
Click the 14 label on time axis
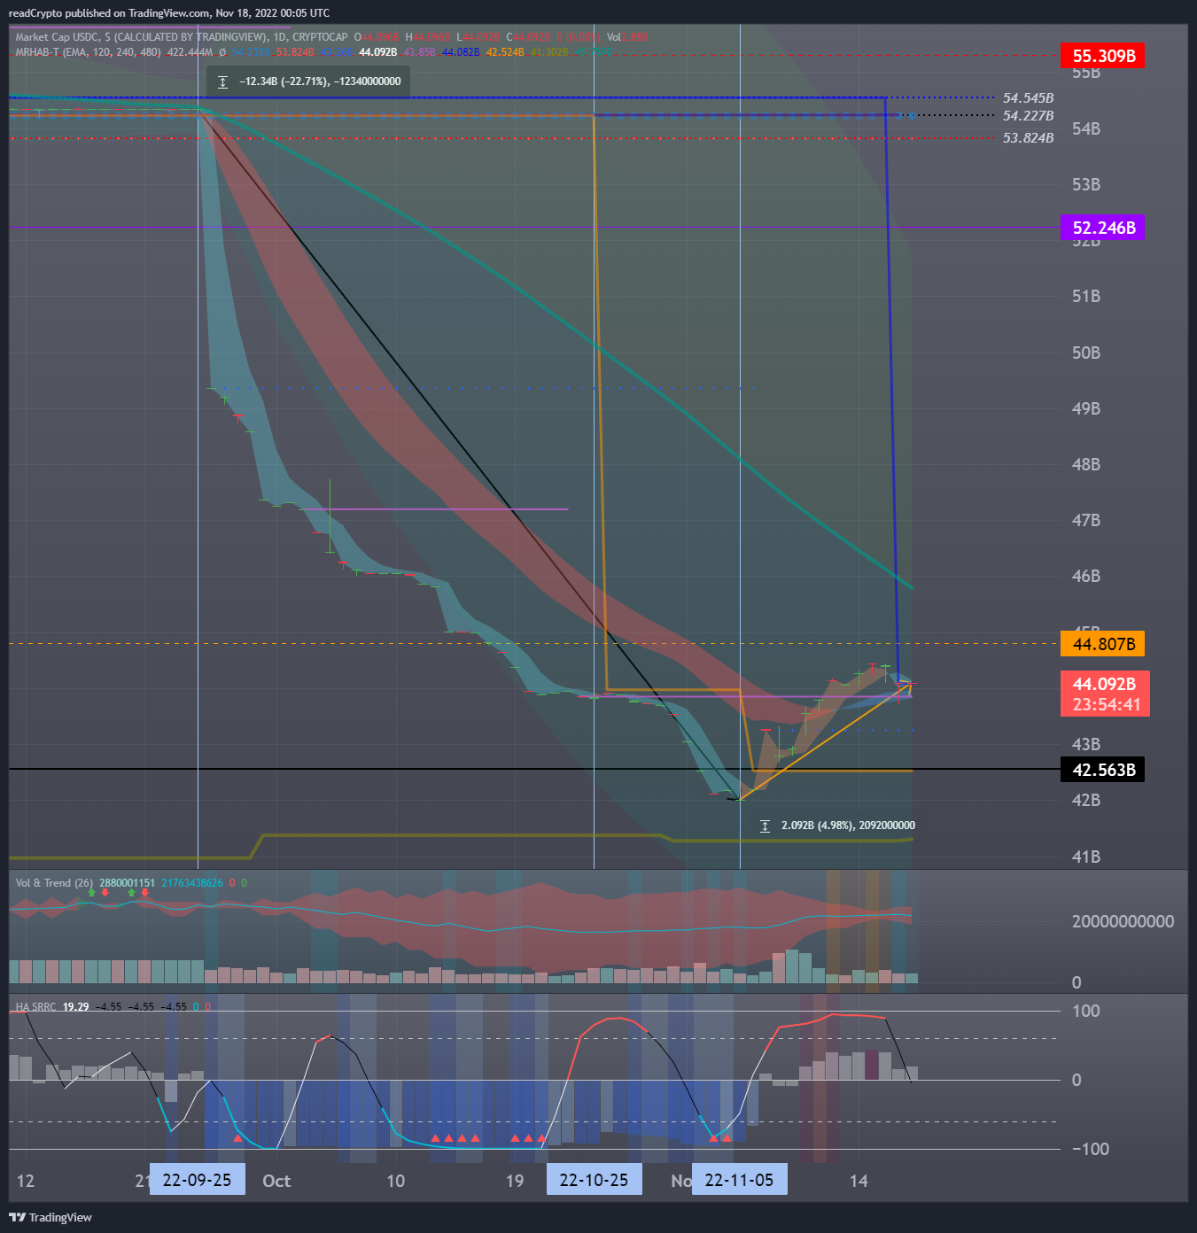[x=859, y=1181]
